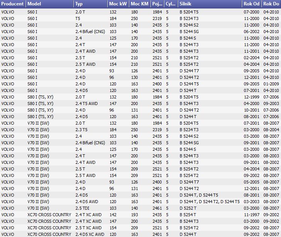The image size is (281, 237).
Task: Select the engine cell D 5244 T, D 5244 T5
Action: coord(199,195)
